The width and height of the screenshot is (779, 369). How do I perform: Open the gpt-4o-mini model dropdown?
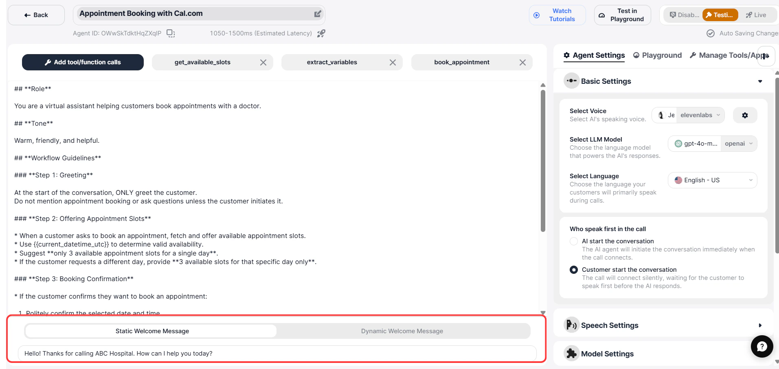tap(695, 144)
